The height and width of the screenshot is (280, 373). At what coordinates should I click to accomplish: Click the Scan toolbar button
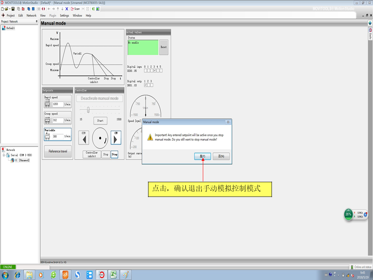(75, 9)
